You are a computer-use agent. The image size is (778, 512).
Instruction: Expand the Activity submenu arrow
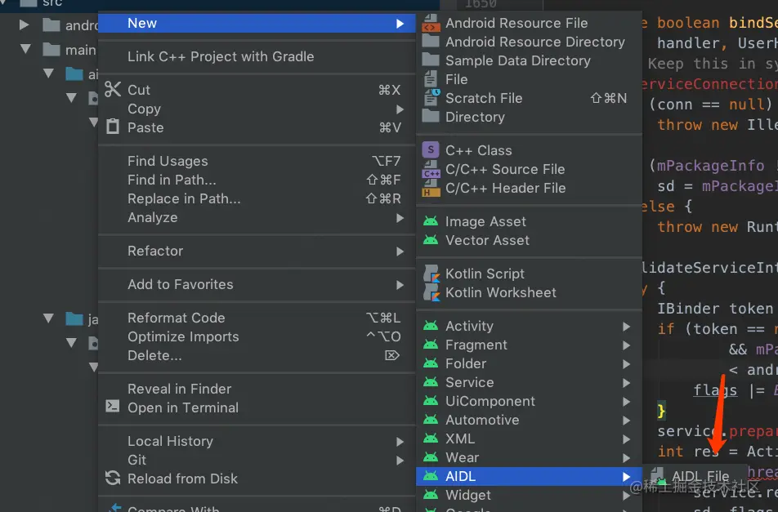627,327
